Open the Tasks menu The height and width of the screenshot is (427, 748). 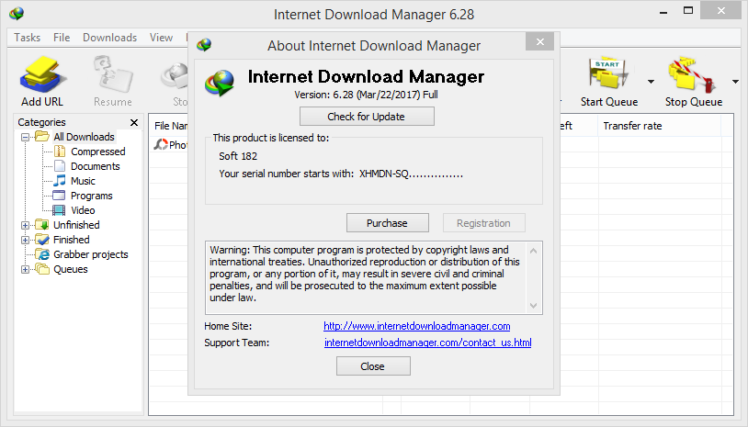pyautogui.click(x=28, y=37)
